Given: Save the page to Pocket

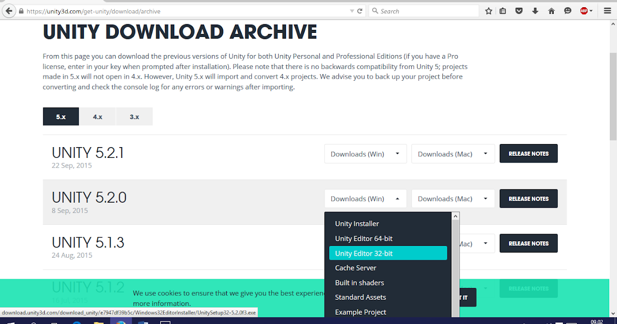Looking at the screenshot, I should tap(519, 11).
